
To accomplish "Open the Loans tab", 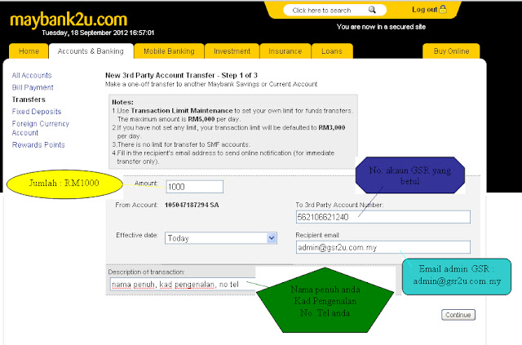I will click(x=332, y=51).
